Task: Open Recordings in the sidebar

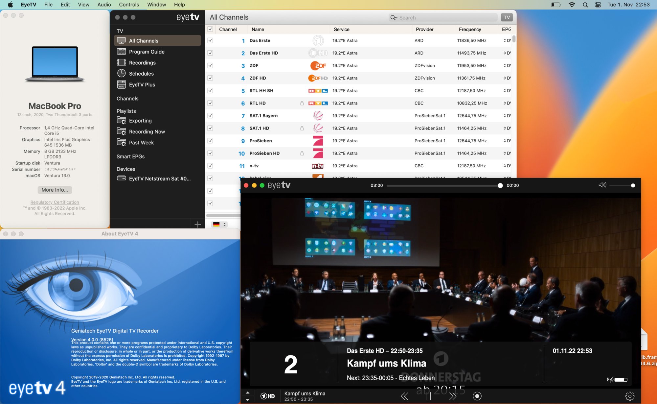Action: tap(142, 62)
